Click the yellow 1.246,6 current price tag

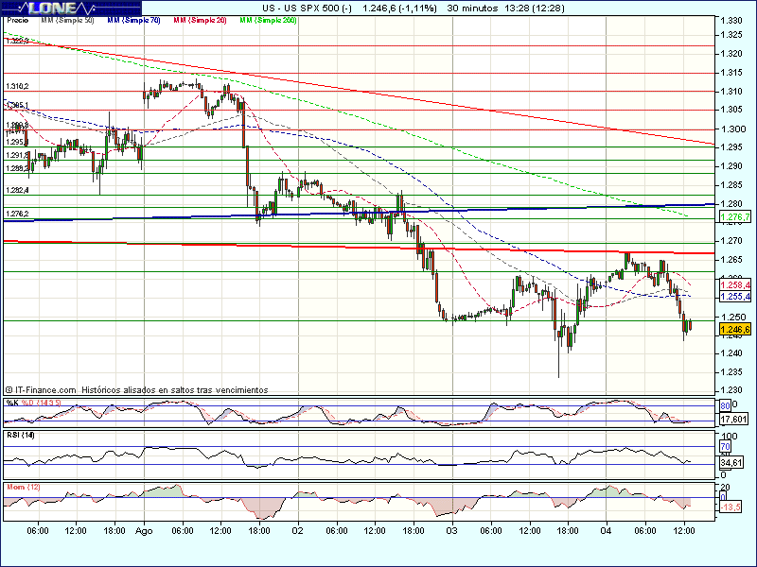point(735,330)
